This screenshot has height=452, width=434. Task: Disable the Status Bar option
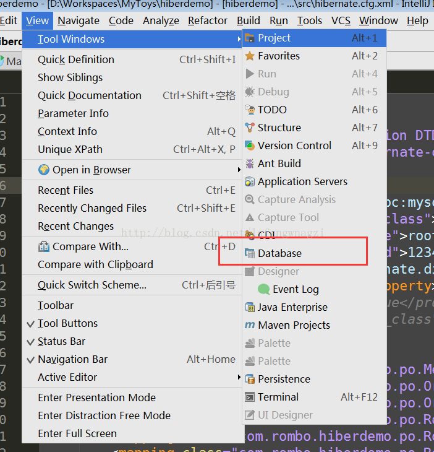pos(61,341)
